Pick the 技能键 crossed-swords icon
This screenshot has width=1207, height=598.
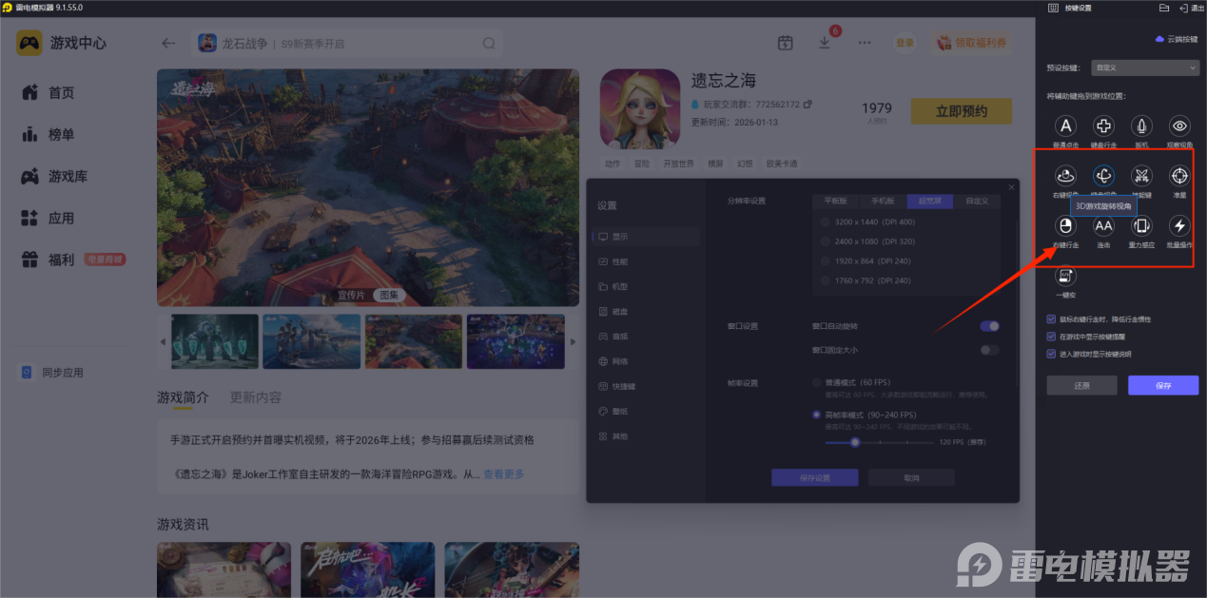[x=1141, y=175]
